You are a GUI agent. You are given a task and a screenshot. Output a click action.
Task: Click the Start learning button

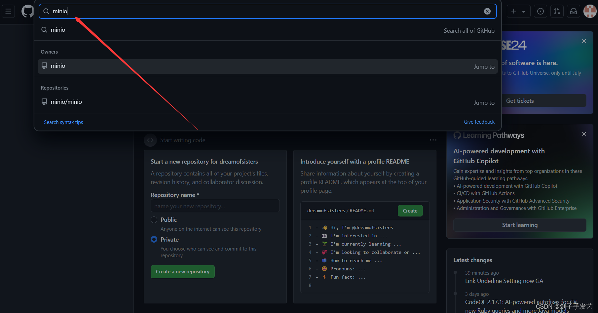[520, 225]
